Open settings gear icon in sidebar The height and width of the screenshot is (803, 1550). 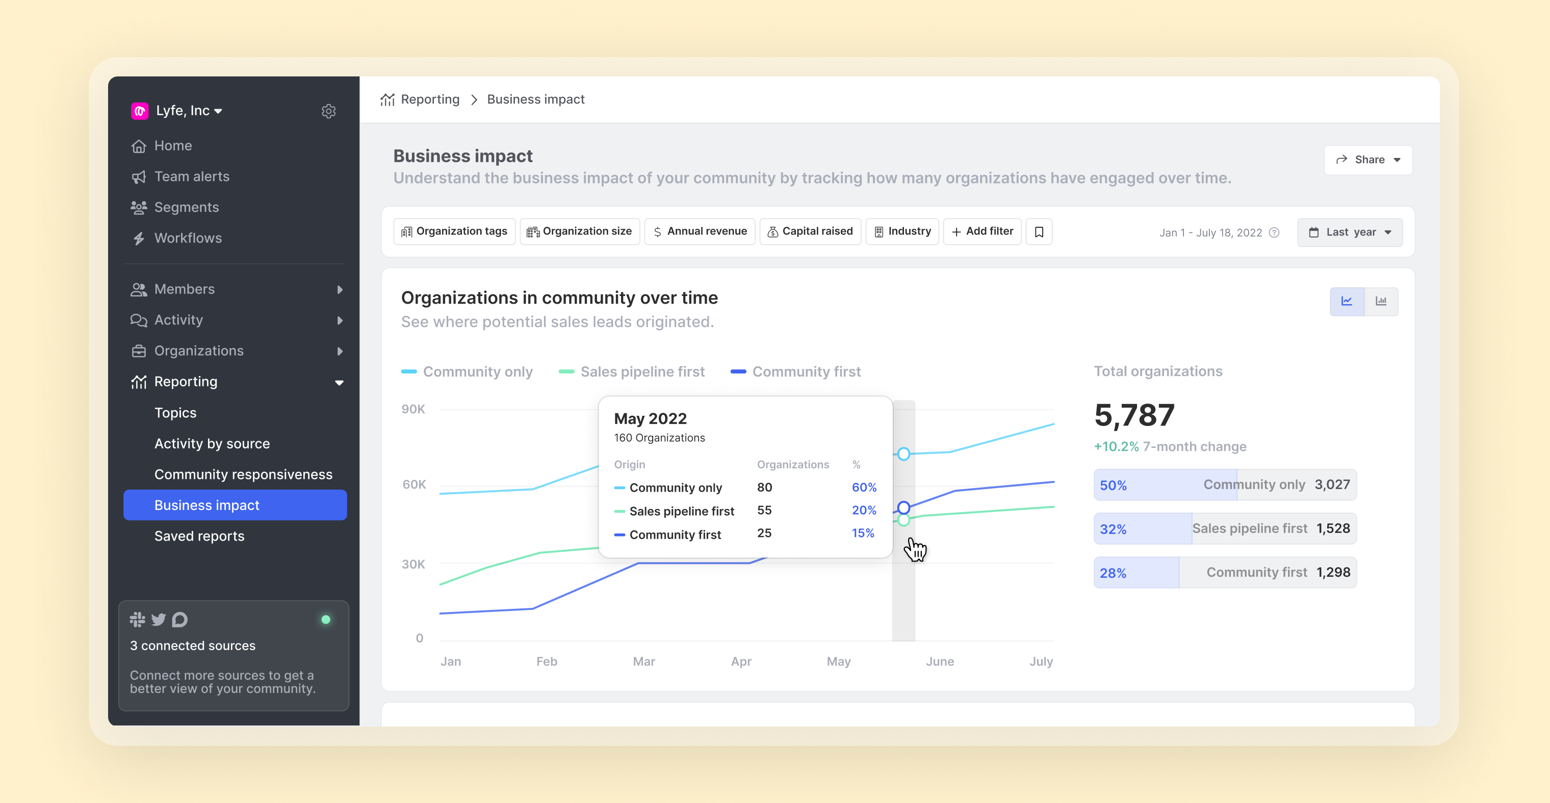coord(328,111)
